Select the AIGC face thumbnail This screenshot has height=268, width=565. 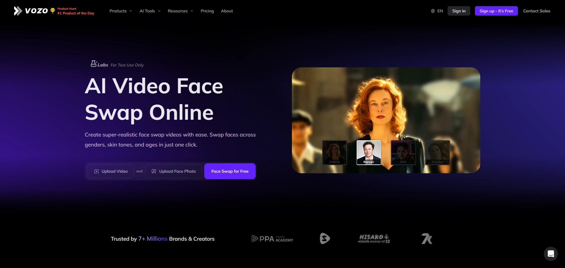point(403,152)
